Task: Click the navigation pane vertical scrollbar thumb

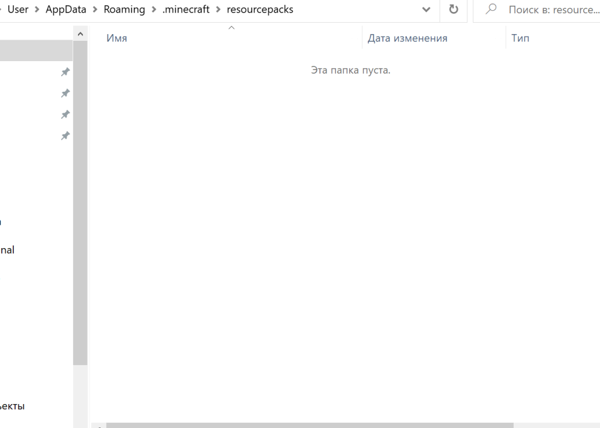Action: tap(80, 203)
